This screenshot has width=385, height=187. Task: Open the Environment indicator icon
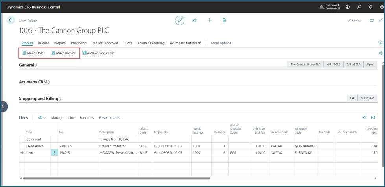[x=321, y=7]
